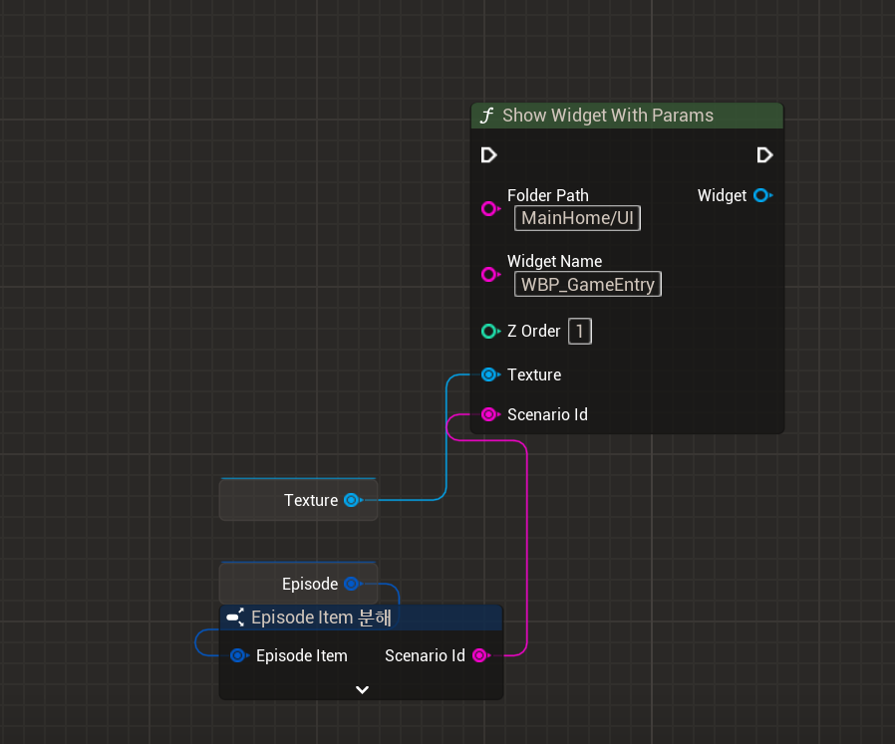Click the break-struct icon on Episode Item 분해 header
Image resolution: width=895 pixels, height=744 pixels.
point(235,618)
